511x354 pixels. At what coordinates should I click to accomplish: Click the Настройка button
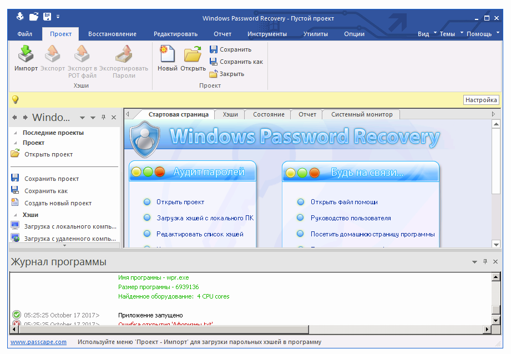click(x=480, y=99)
